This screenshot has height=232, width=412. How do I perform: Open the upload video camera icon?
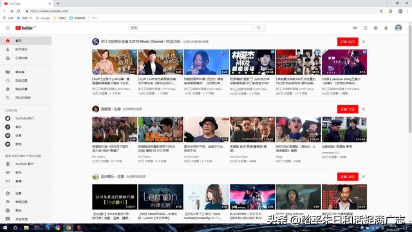(x=355, y=28)
